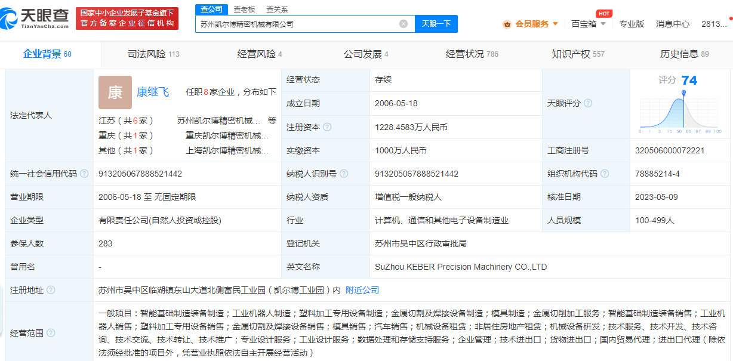Click the paid-in capital 1000万人民币
Image resolution: width=733 pixels, height=361 pixels.
pyautogui.click(x=401, y=150)
